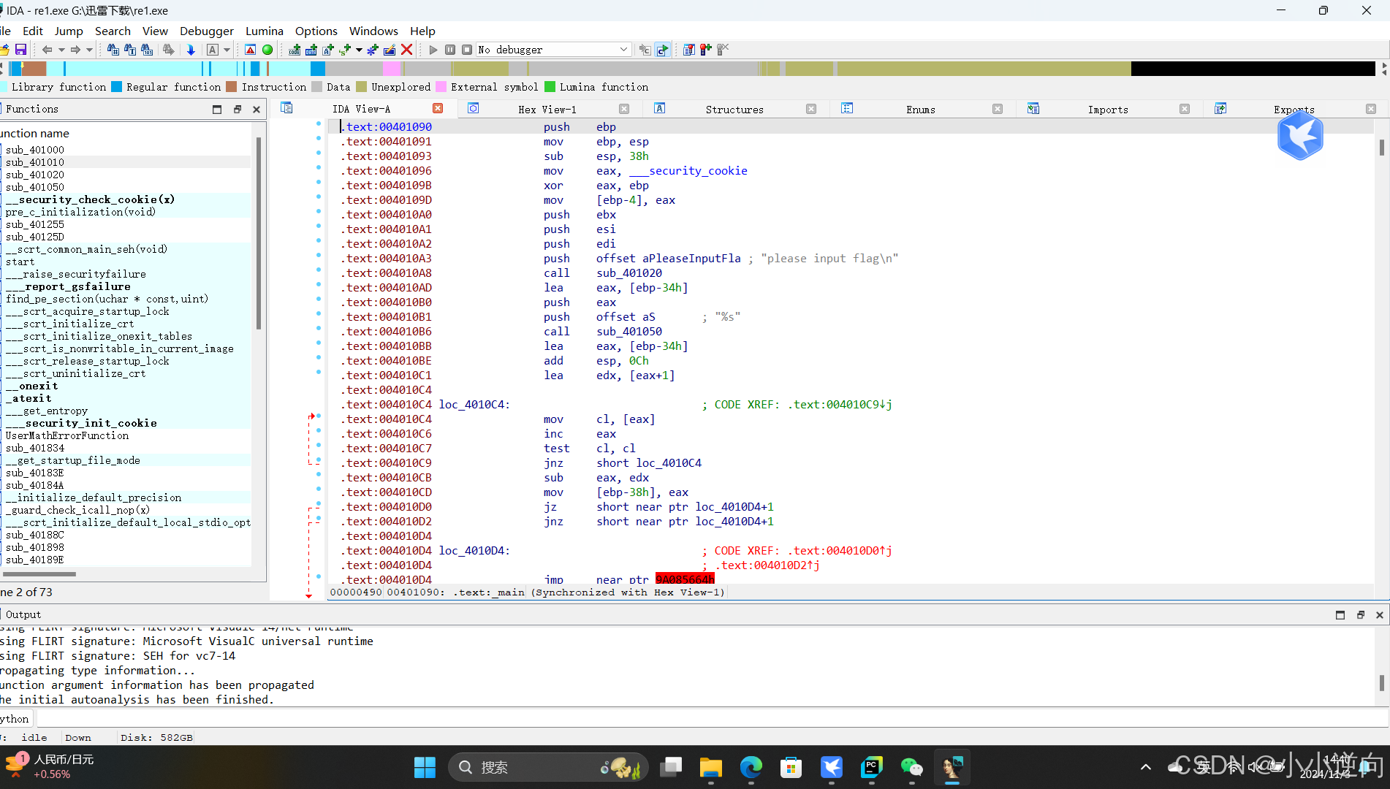Select the Jump Back navigation arrow
The height and width of the screenshot is (789, 1390).
tap(47, 50)
